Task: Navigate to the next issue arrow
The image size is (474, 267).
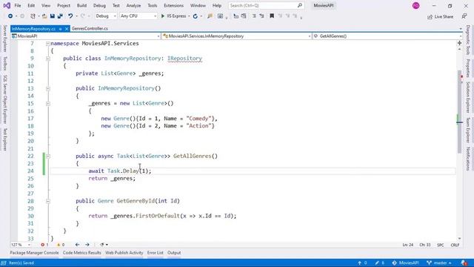Action: (87, 245)
